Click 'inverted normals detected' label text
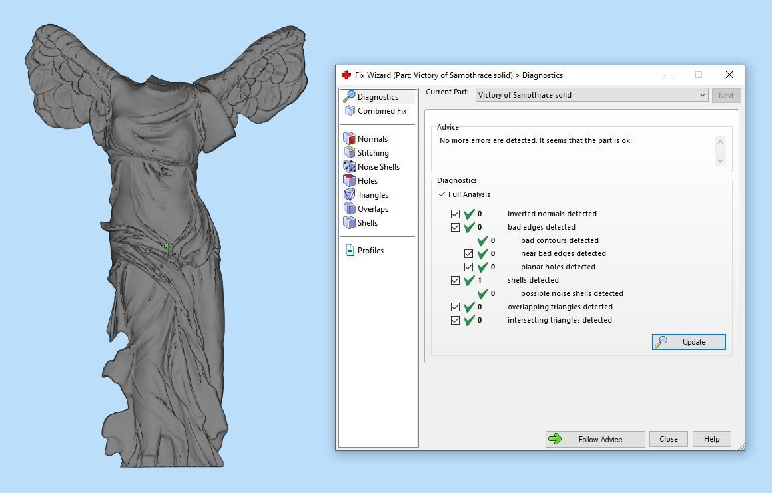 [x=552, y=214]
